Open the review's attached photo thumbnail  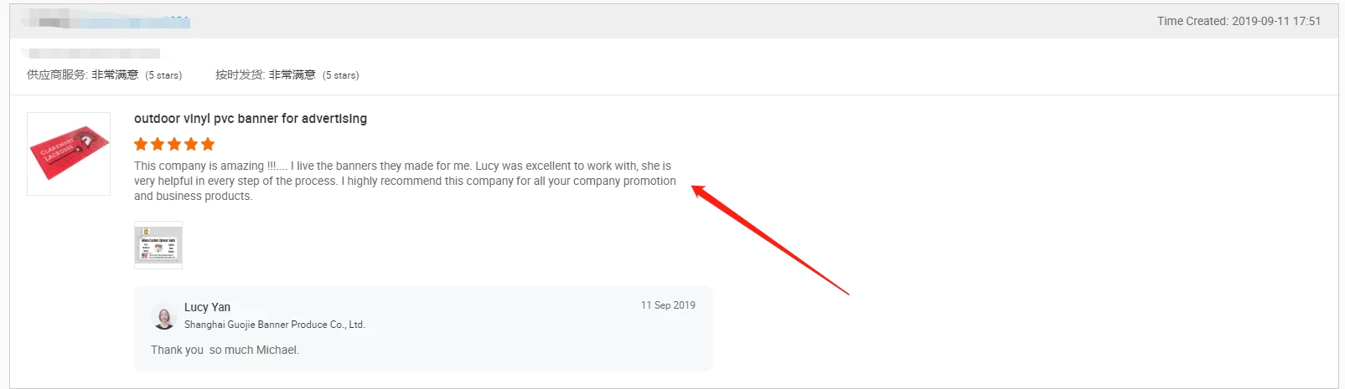[x=158, y=245]
